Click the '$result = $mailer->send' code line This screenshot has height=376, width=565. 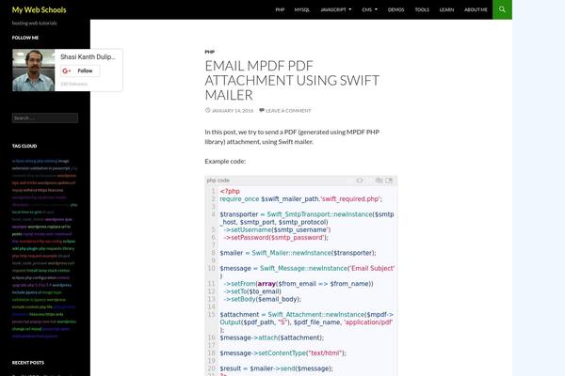[276, 368]
